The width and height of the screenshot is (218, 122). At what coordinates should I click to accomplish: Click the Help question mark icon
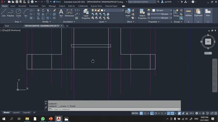193,2
